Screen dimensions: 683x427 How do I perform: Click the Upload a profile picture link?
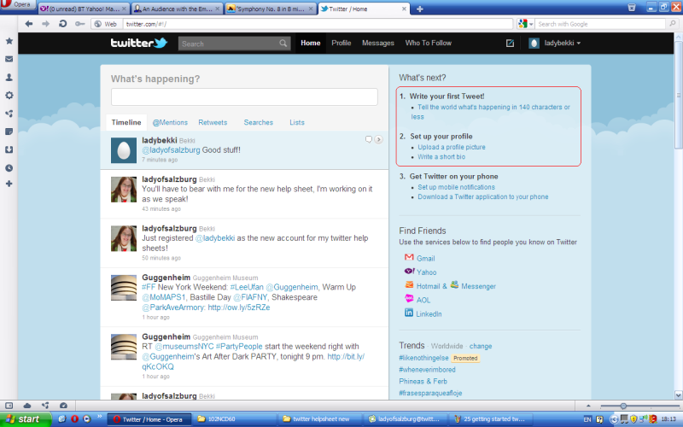pyautogui.click(x=452, y=147)
